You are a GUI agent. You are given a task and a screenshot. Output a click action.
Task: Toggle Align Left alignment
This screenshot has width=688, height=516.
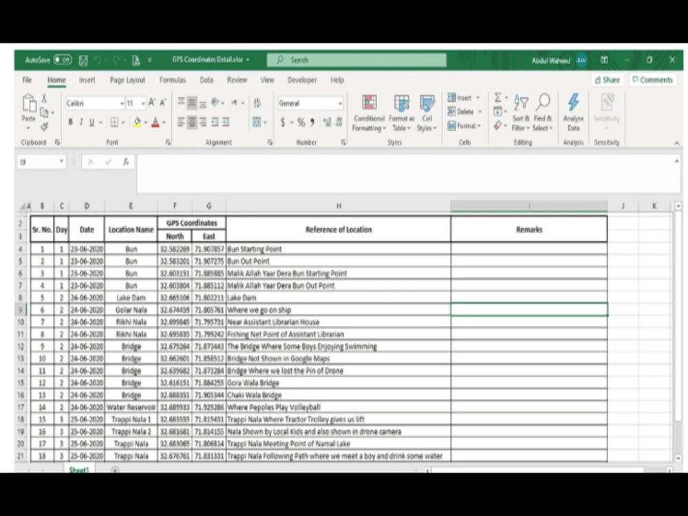181,122
